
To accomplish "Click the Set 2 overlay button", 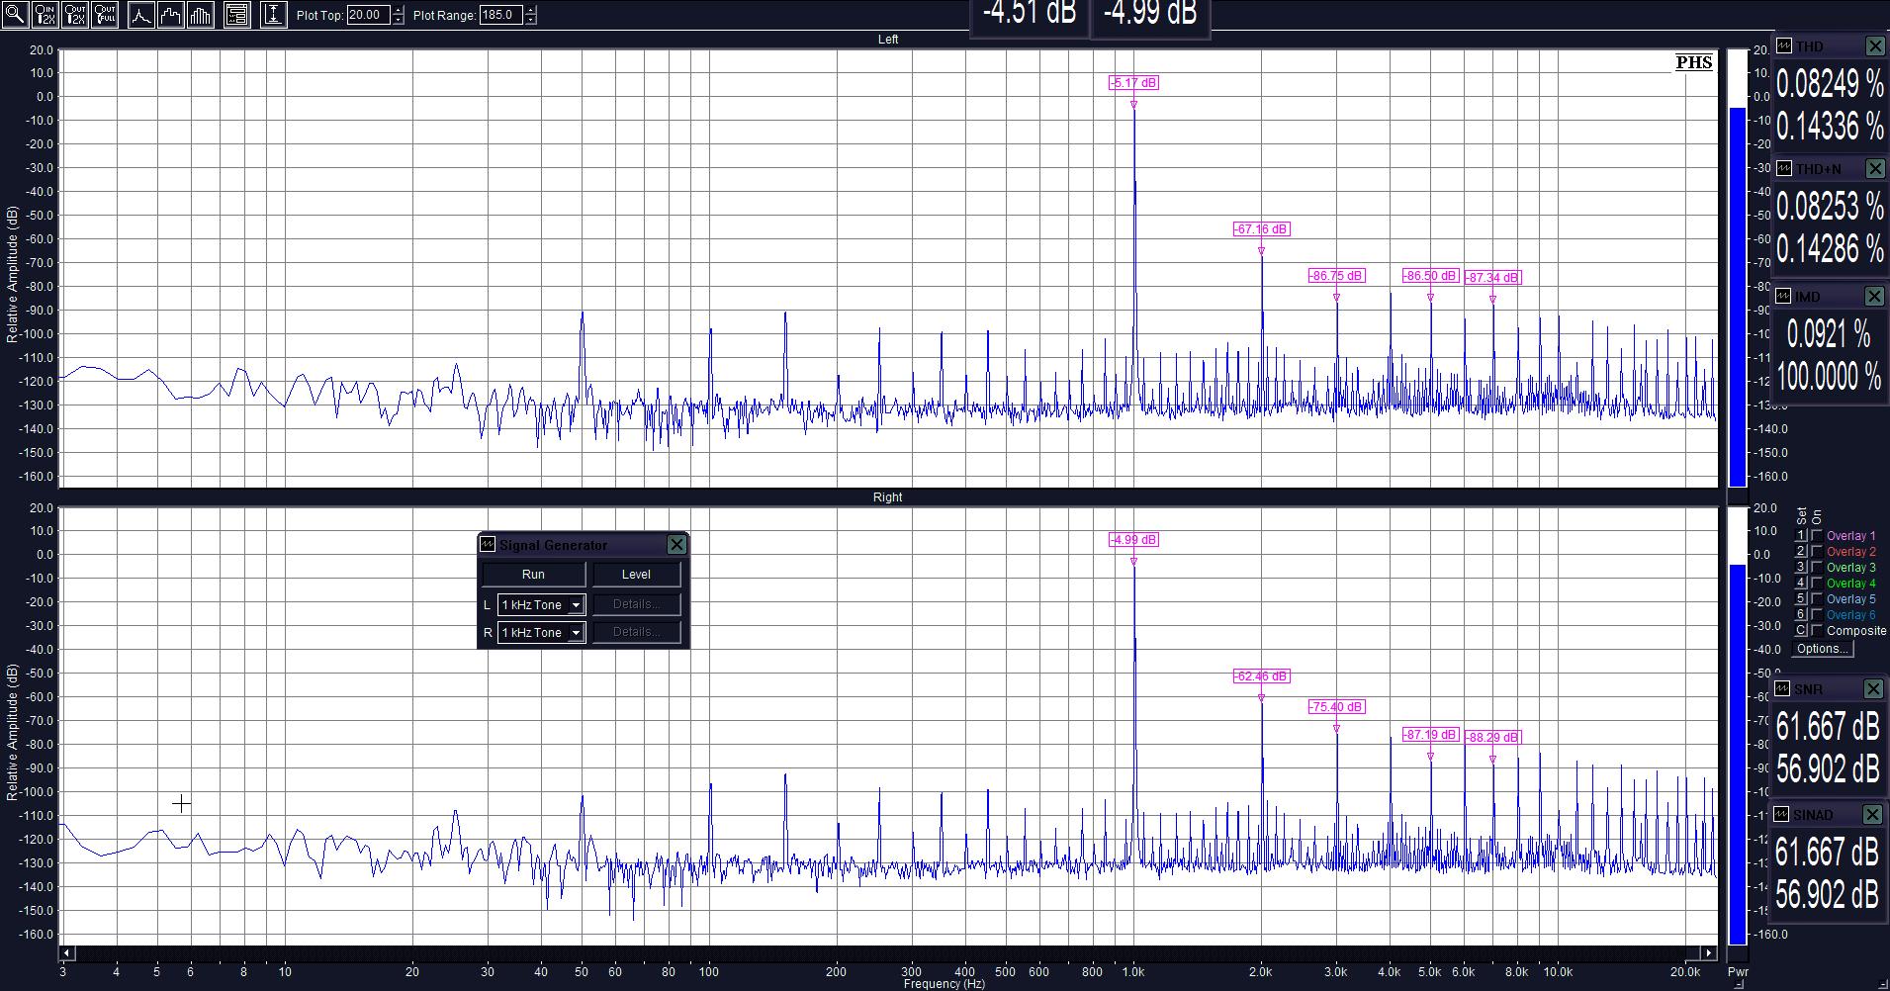I will (x=1801, y=552).
